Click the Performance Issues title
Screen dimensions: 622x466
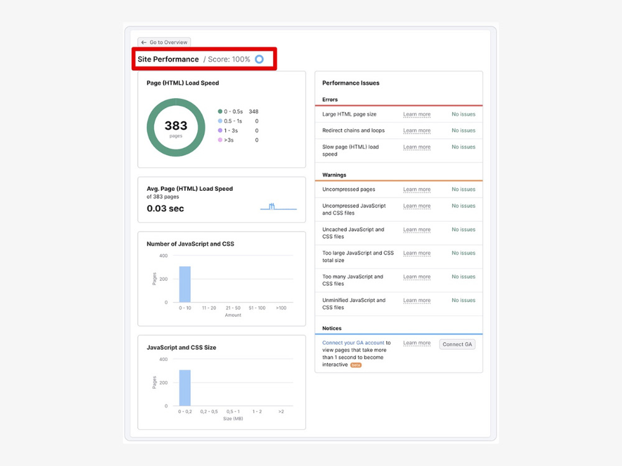pos(351,83)
